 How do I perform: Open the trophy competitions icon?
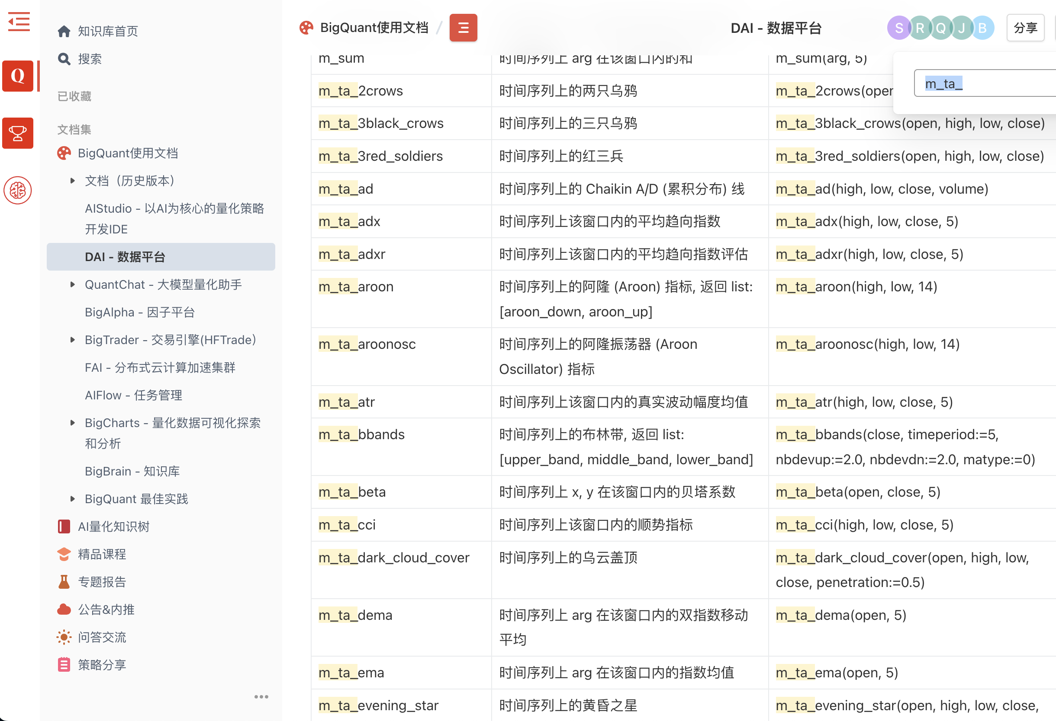coord(18,133)
